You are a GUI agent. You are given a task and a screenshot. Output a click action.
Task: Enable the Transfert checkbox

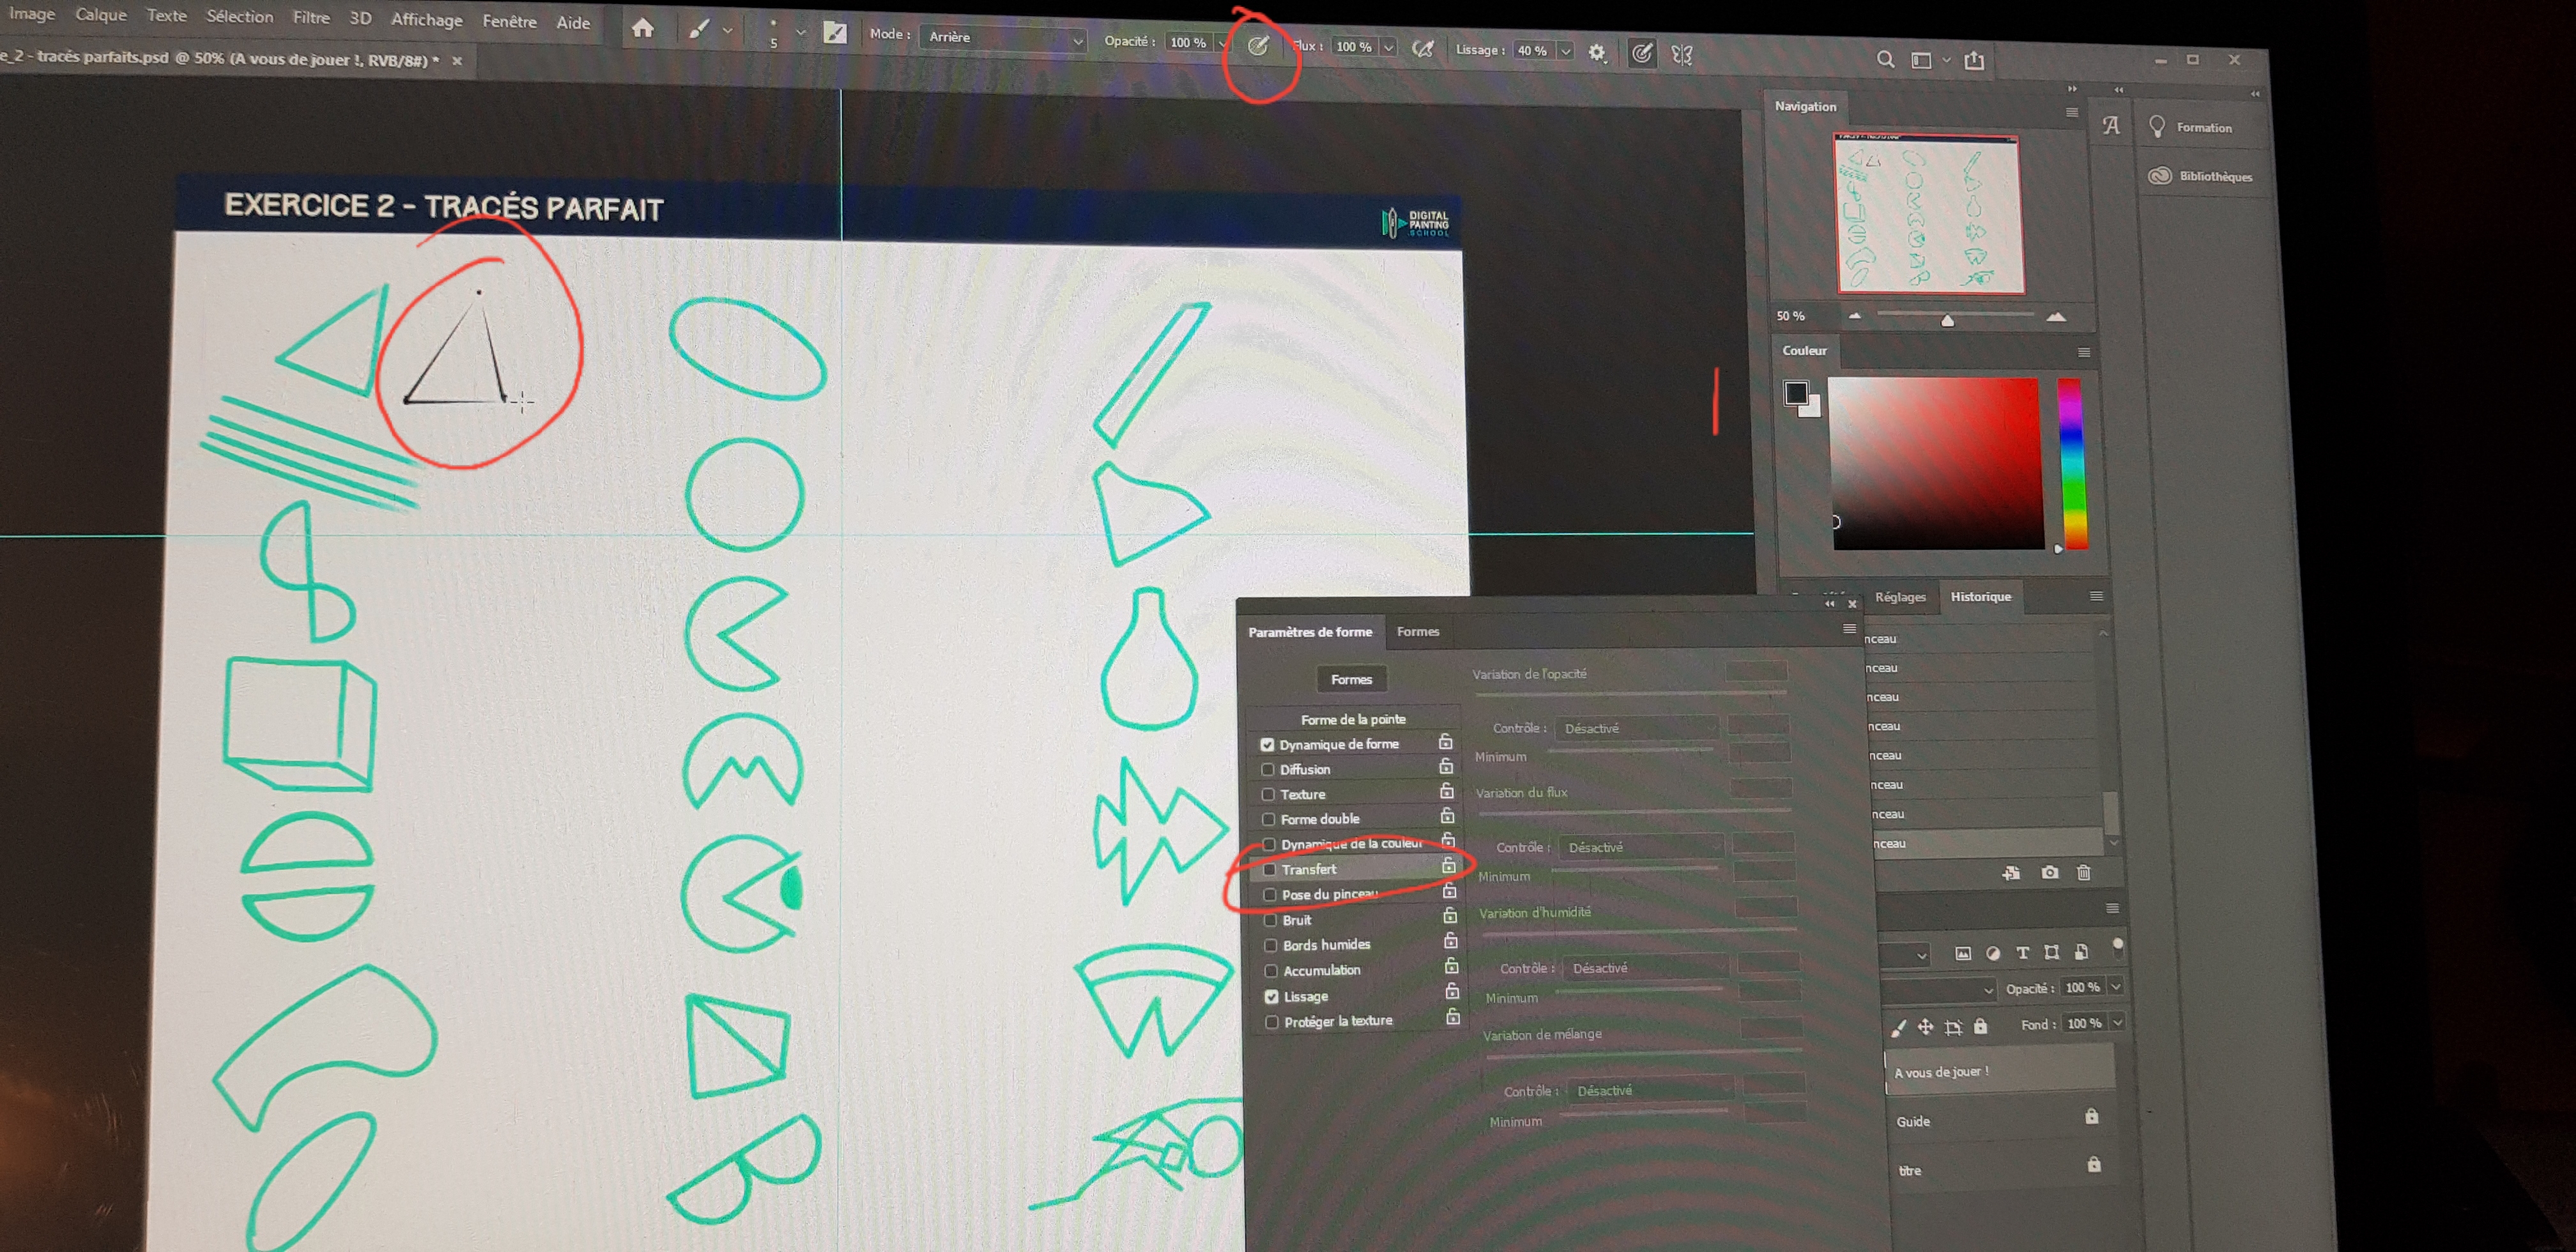pyautogui.click(x=1269, y=870)
